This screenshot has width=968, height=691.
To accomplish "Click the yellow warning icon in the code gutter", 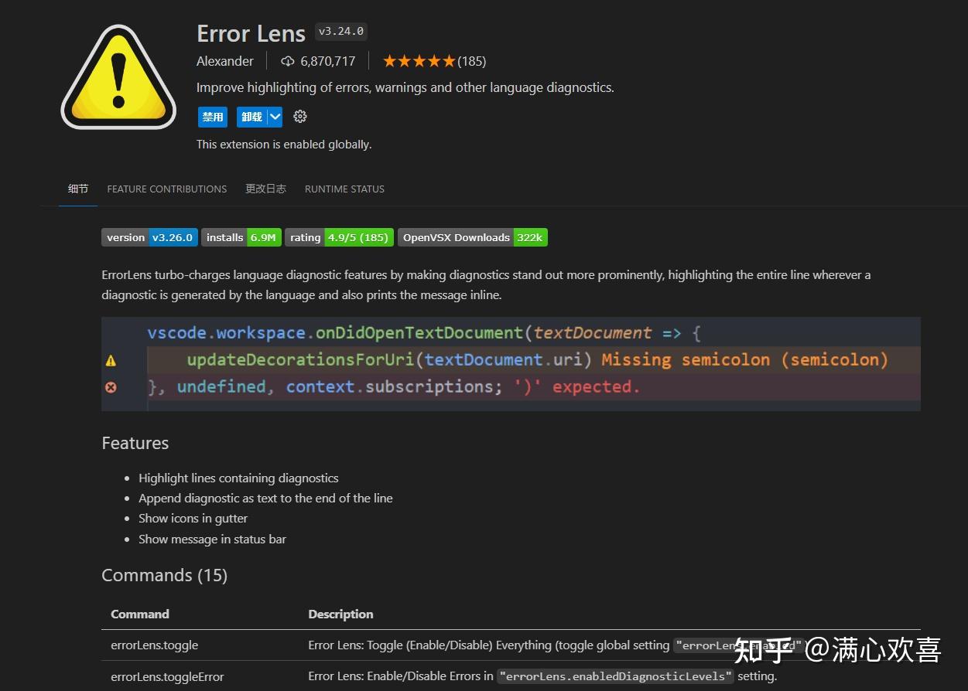I will tap(111, 359).
